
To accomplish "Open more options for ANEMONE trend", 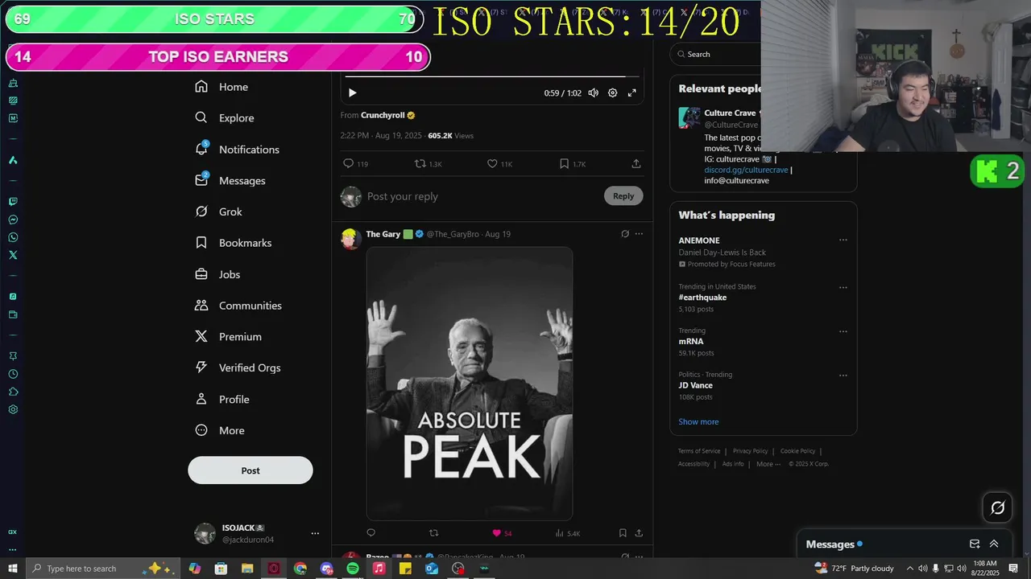I will click(843, 240).
